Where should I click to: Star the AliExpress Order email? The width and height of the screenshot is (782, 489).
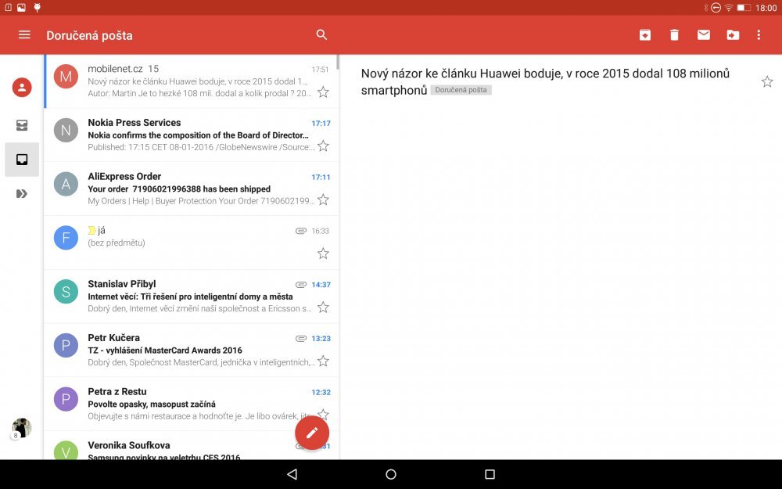point(323,200)
